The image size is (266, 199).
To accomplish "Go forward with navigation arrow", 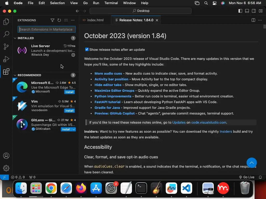I will tap(84, 11).
